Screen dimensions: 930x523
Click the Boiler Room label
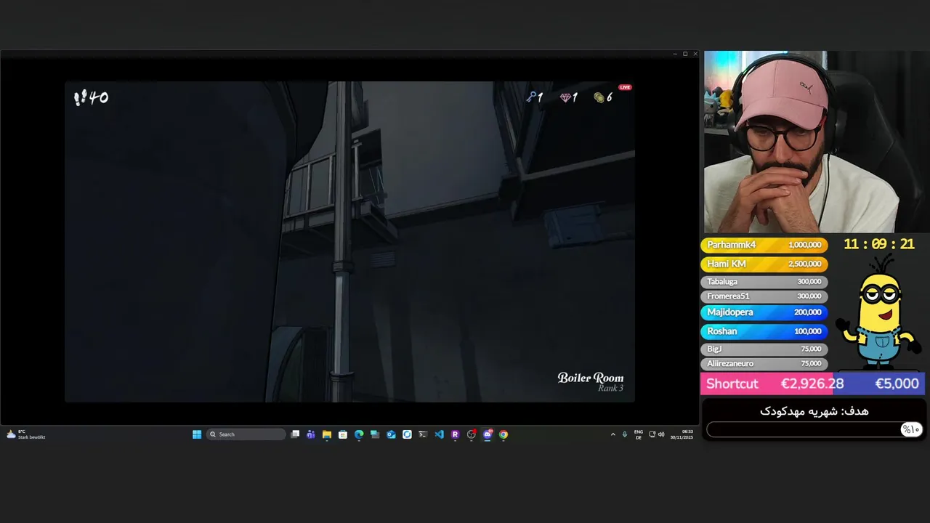coord(590,378)
